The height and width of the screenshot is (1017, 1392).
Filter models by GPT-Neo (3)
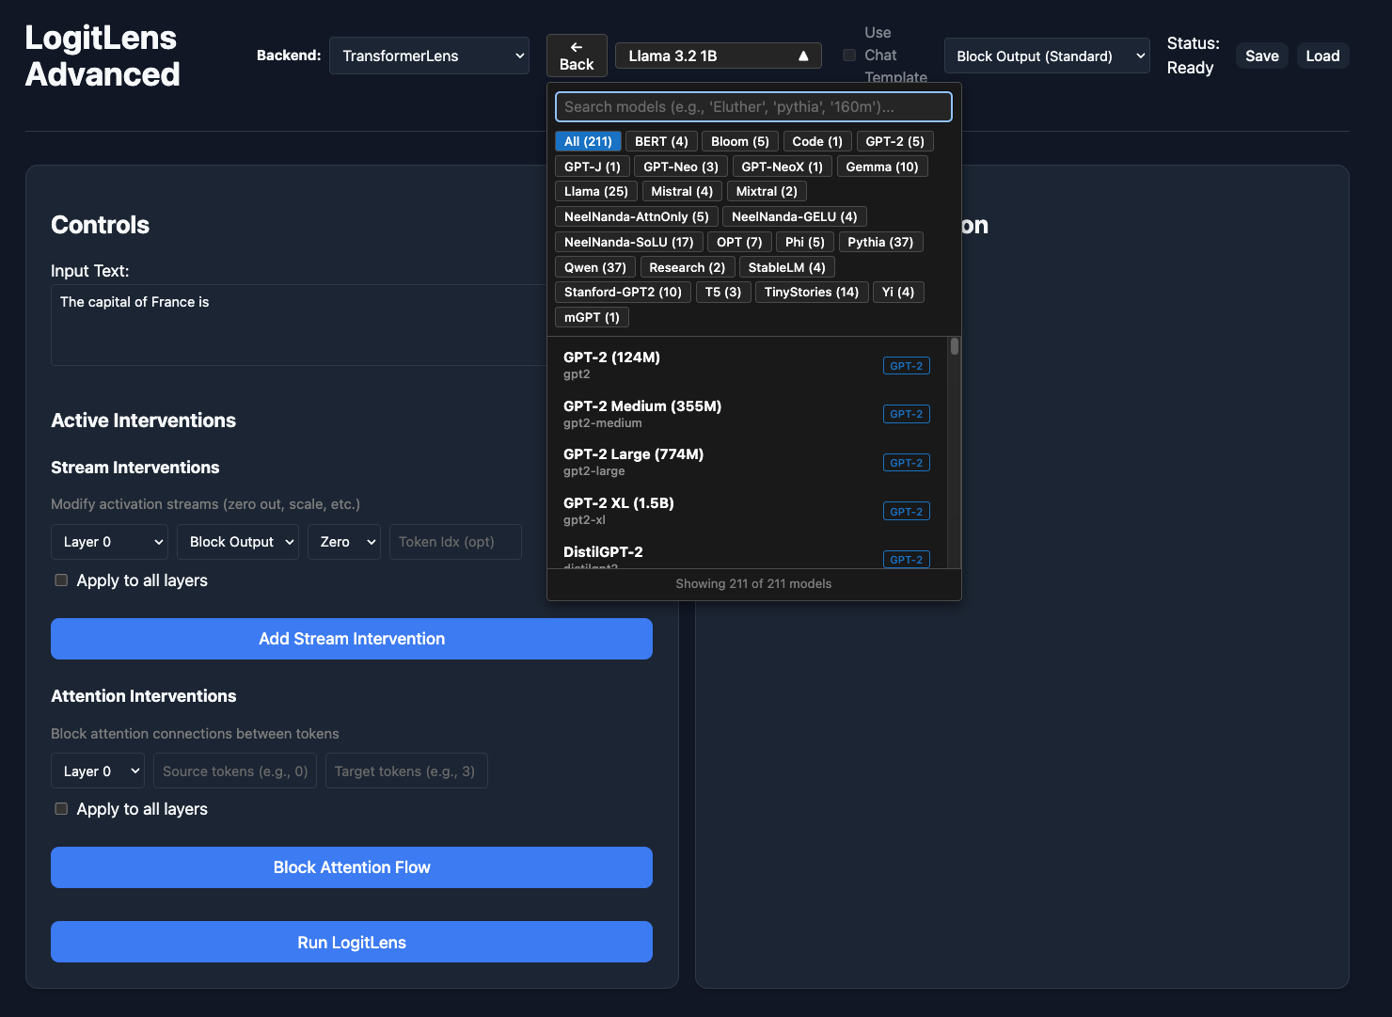[x=681, y=167]
